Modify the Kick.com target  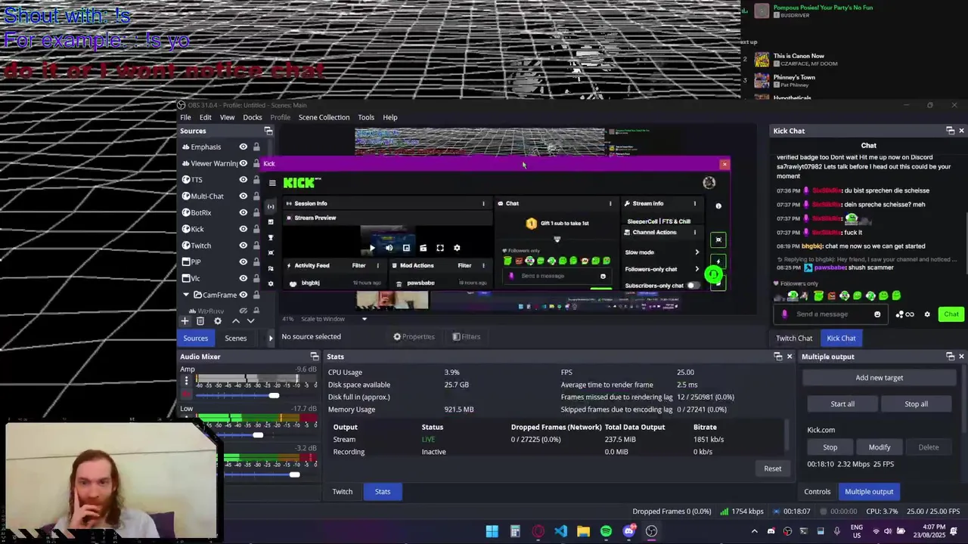[x=880, y=447]
